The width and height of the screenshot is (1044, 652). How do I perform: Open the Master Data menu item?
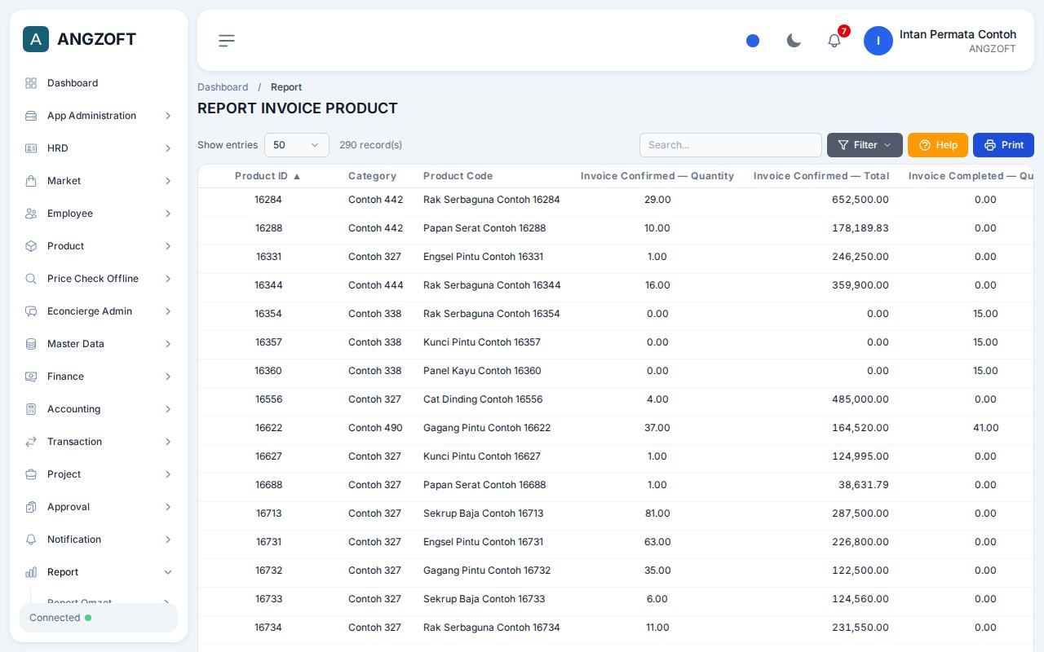99,344
